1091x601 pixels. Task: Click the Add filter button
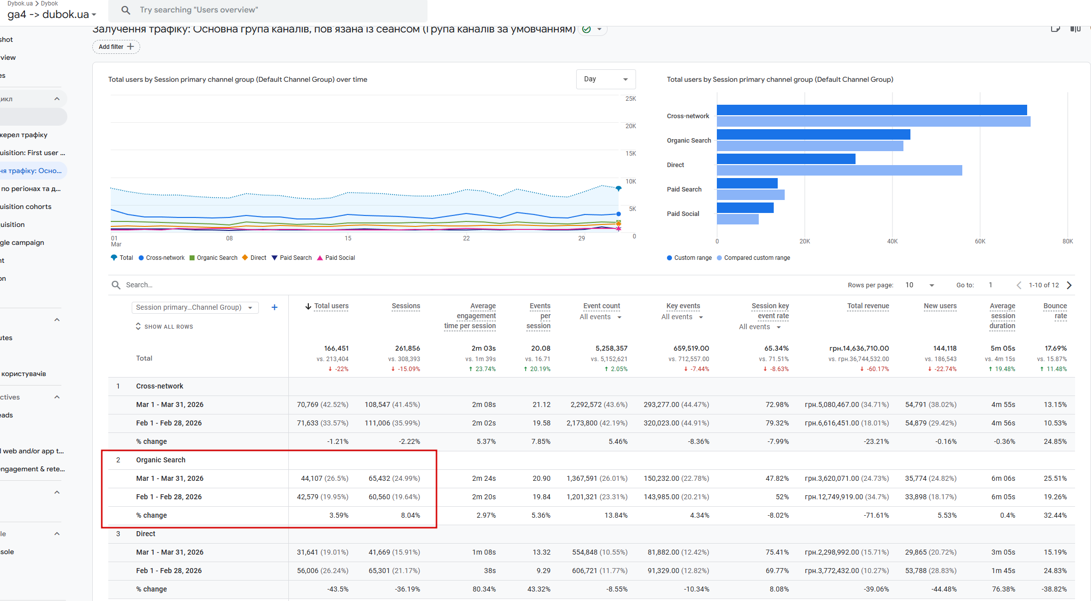(116, 47)
